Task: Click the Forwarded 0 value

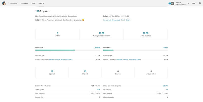Action: click(x=99, y=97)
